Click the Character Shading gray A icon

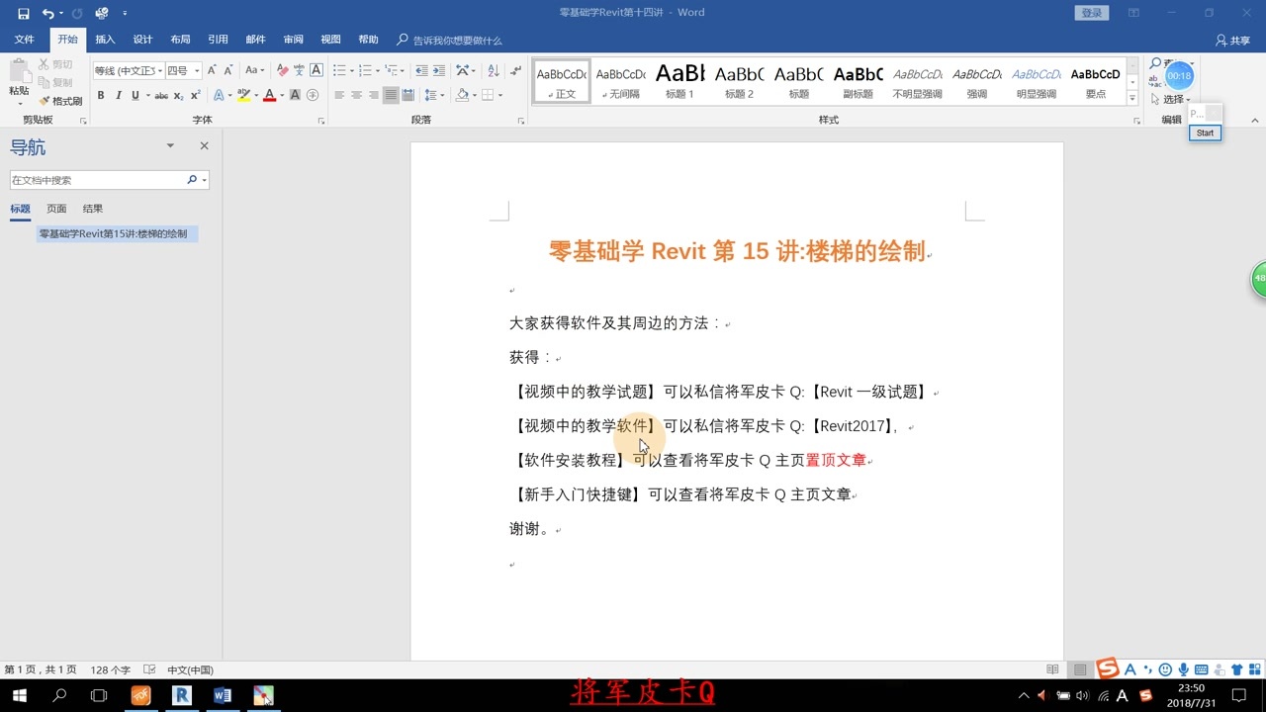pos(295,96)
